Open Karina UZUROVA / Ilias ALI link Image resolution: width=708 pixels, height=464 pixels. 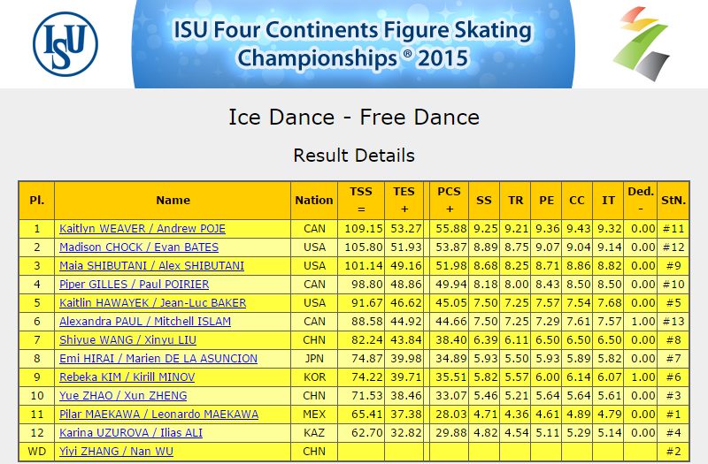click(x=131, y=432)
